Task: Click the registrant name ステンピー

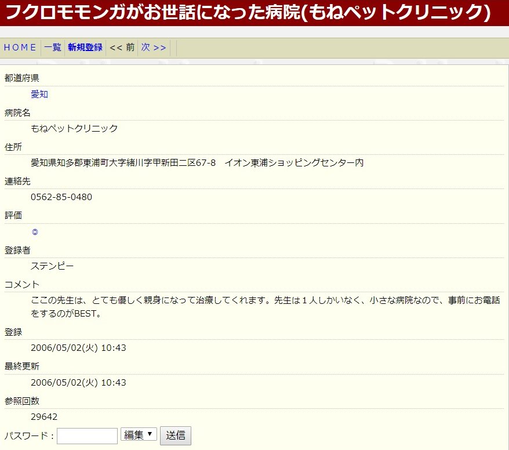Action: (52, 266)
